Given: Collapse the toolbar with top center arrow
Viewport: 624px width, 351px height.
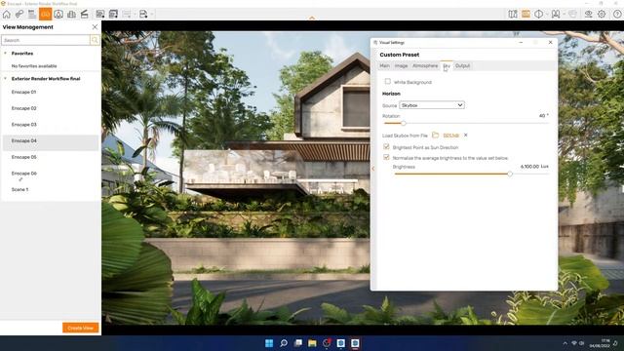Looking at the screenshot, I should (x=312, y=18).
